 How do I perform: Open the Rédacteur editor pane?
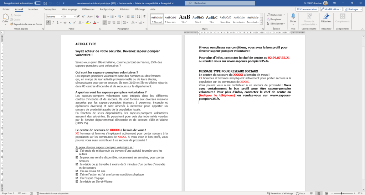(x=326, y=18)
